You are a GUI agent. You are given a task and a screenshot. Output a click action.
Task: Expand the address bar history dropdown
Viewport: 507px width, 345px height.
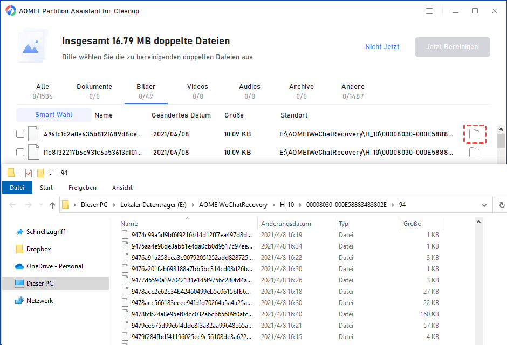484,205
